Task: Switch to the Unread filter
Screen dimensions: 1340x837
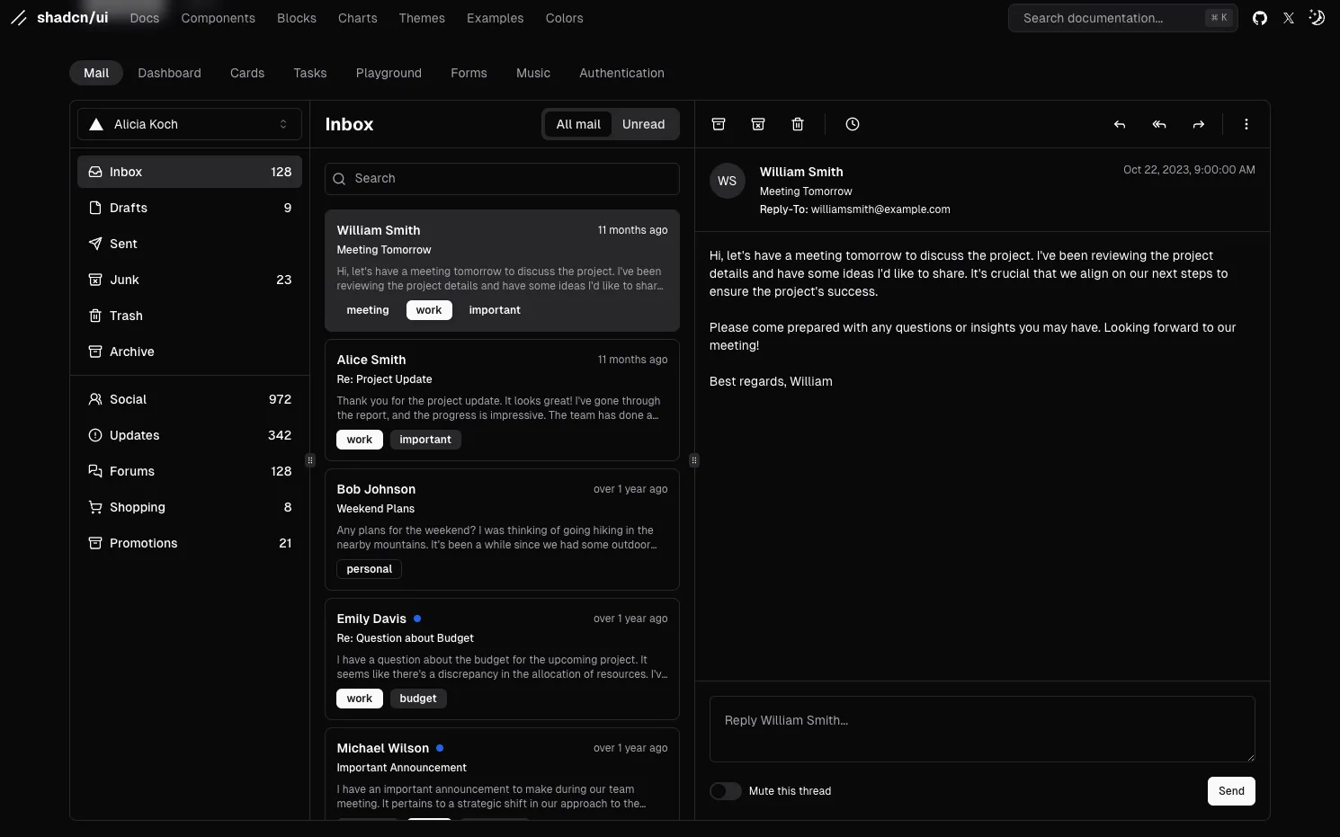Action: (644, 124)
